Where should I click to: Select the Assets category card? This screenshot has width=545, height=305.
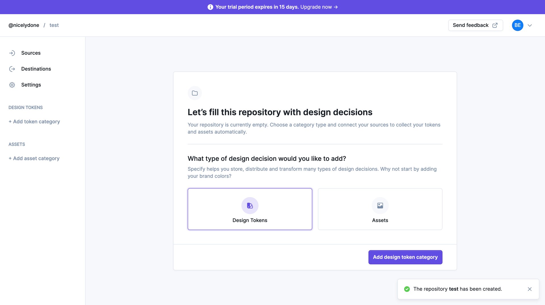point(380,209)
